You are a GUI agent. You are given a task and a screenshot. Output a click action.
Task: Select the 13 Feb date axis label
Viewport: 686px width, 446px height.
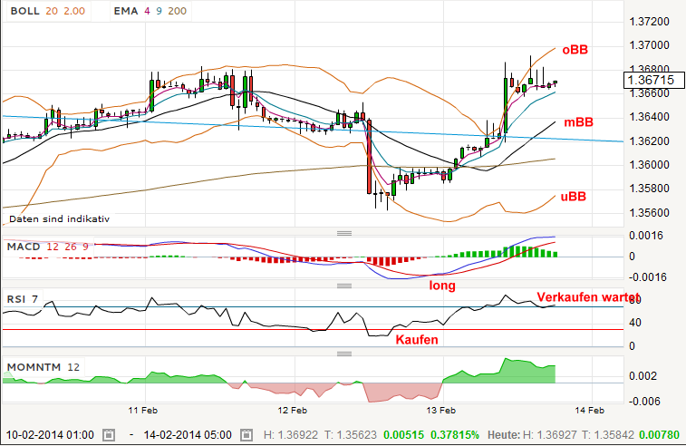pyautogui.click(x=441, y=411)
